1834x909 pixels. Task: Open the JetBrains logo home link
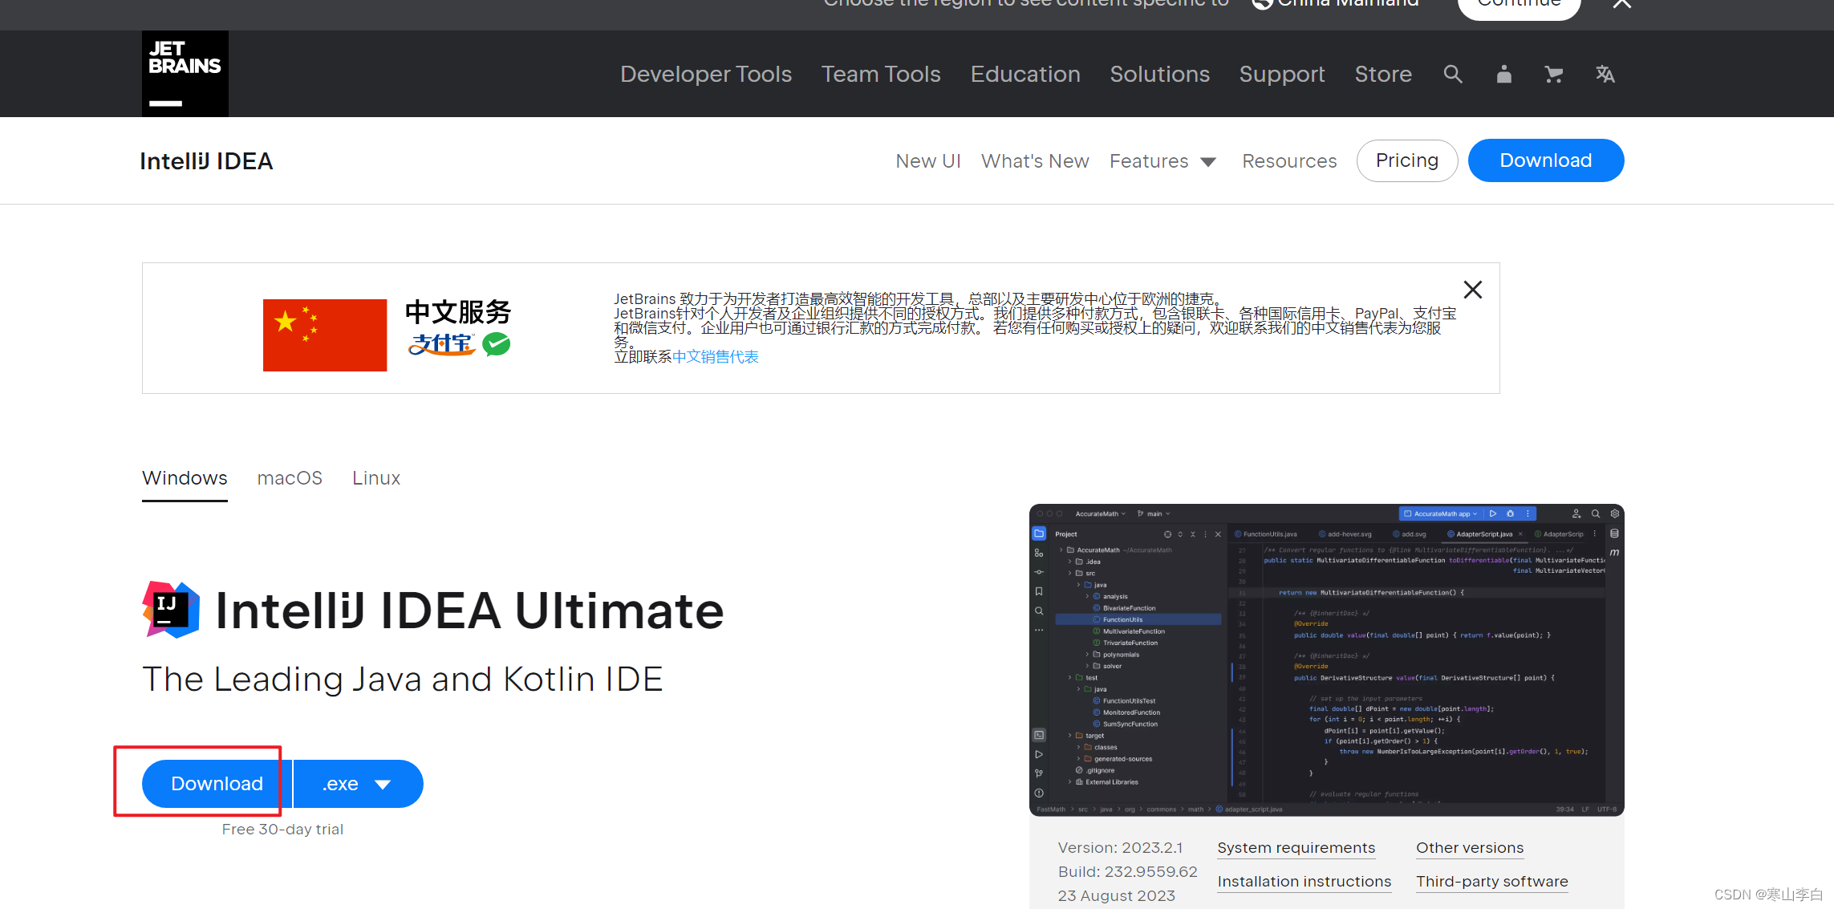[185, 74]
